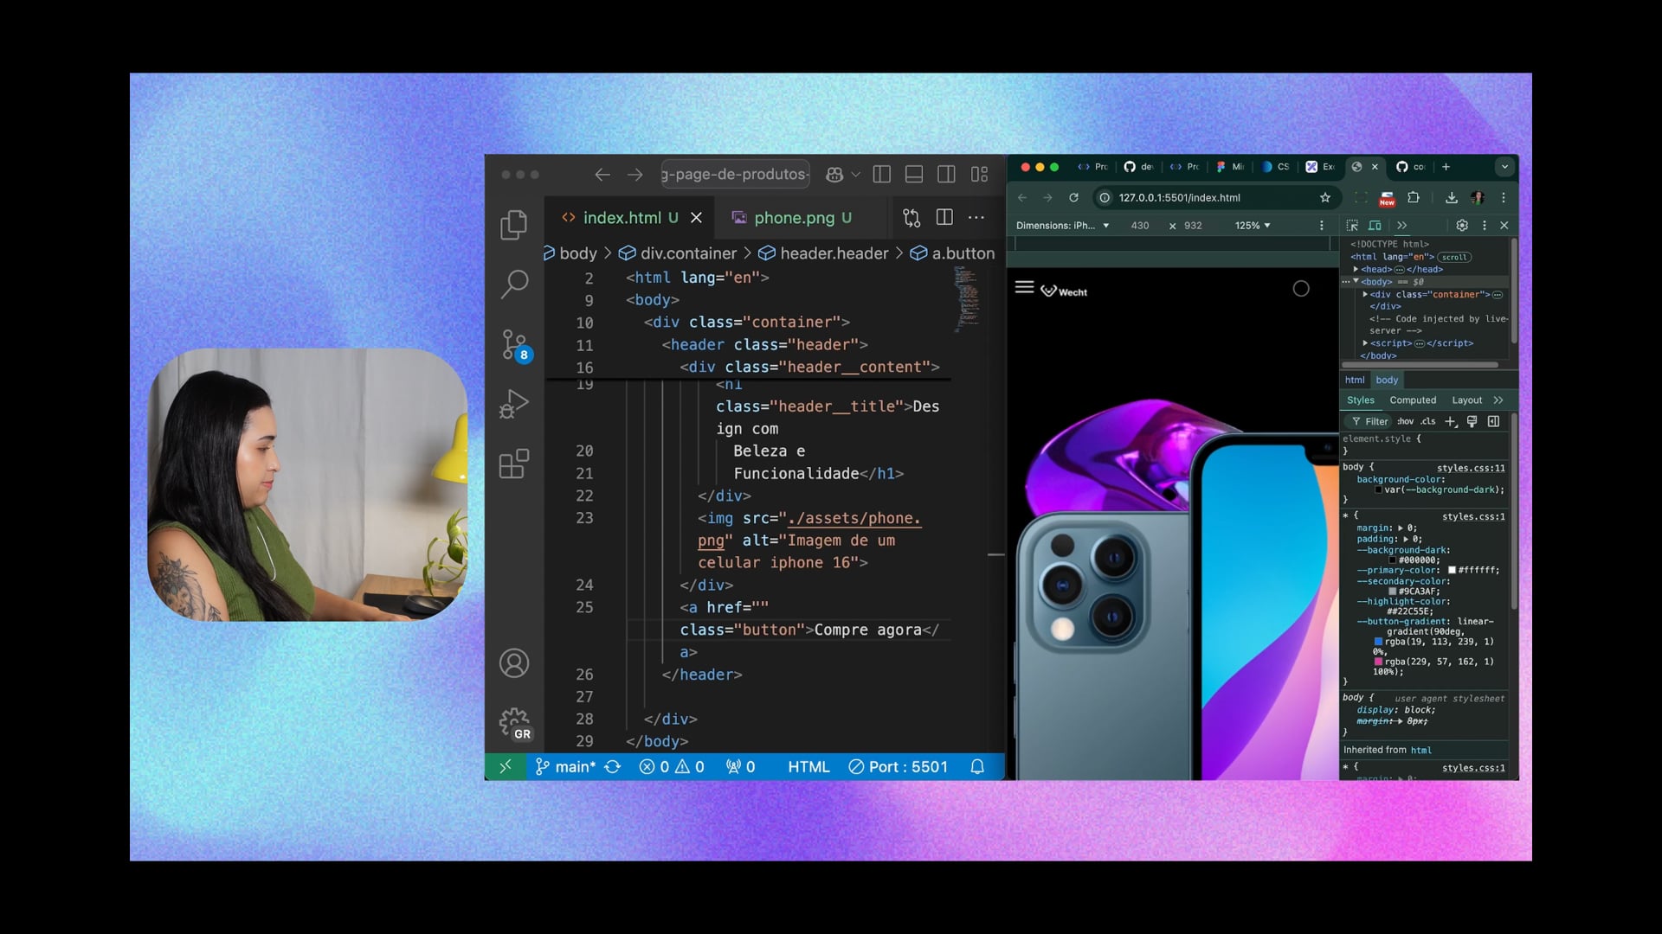The image size is (1662, 934).
Task: Click the browser address bar URL
Action: click(1179, 198)
